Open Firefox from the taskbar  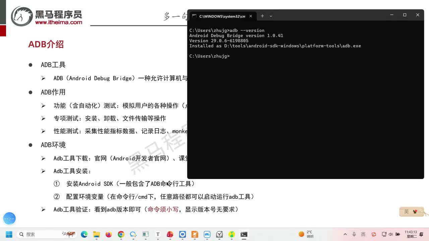coord(109,234)
